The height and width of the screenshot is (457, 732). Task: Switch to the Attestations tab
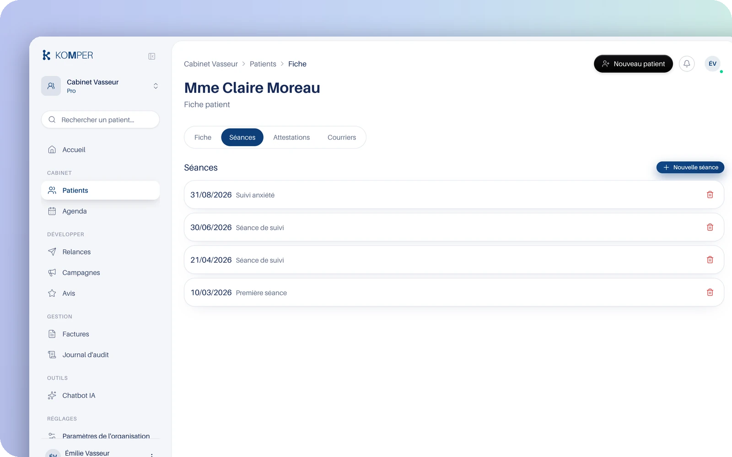291,138
